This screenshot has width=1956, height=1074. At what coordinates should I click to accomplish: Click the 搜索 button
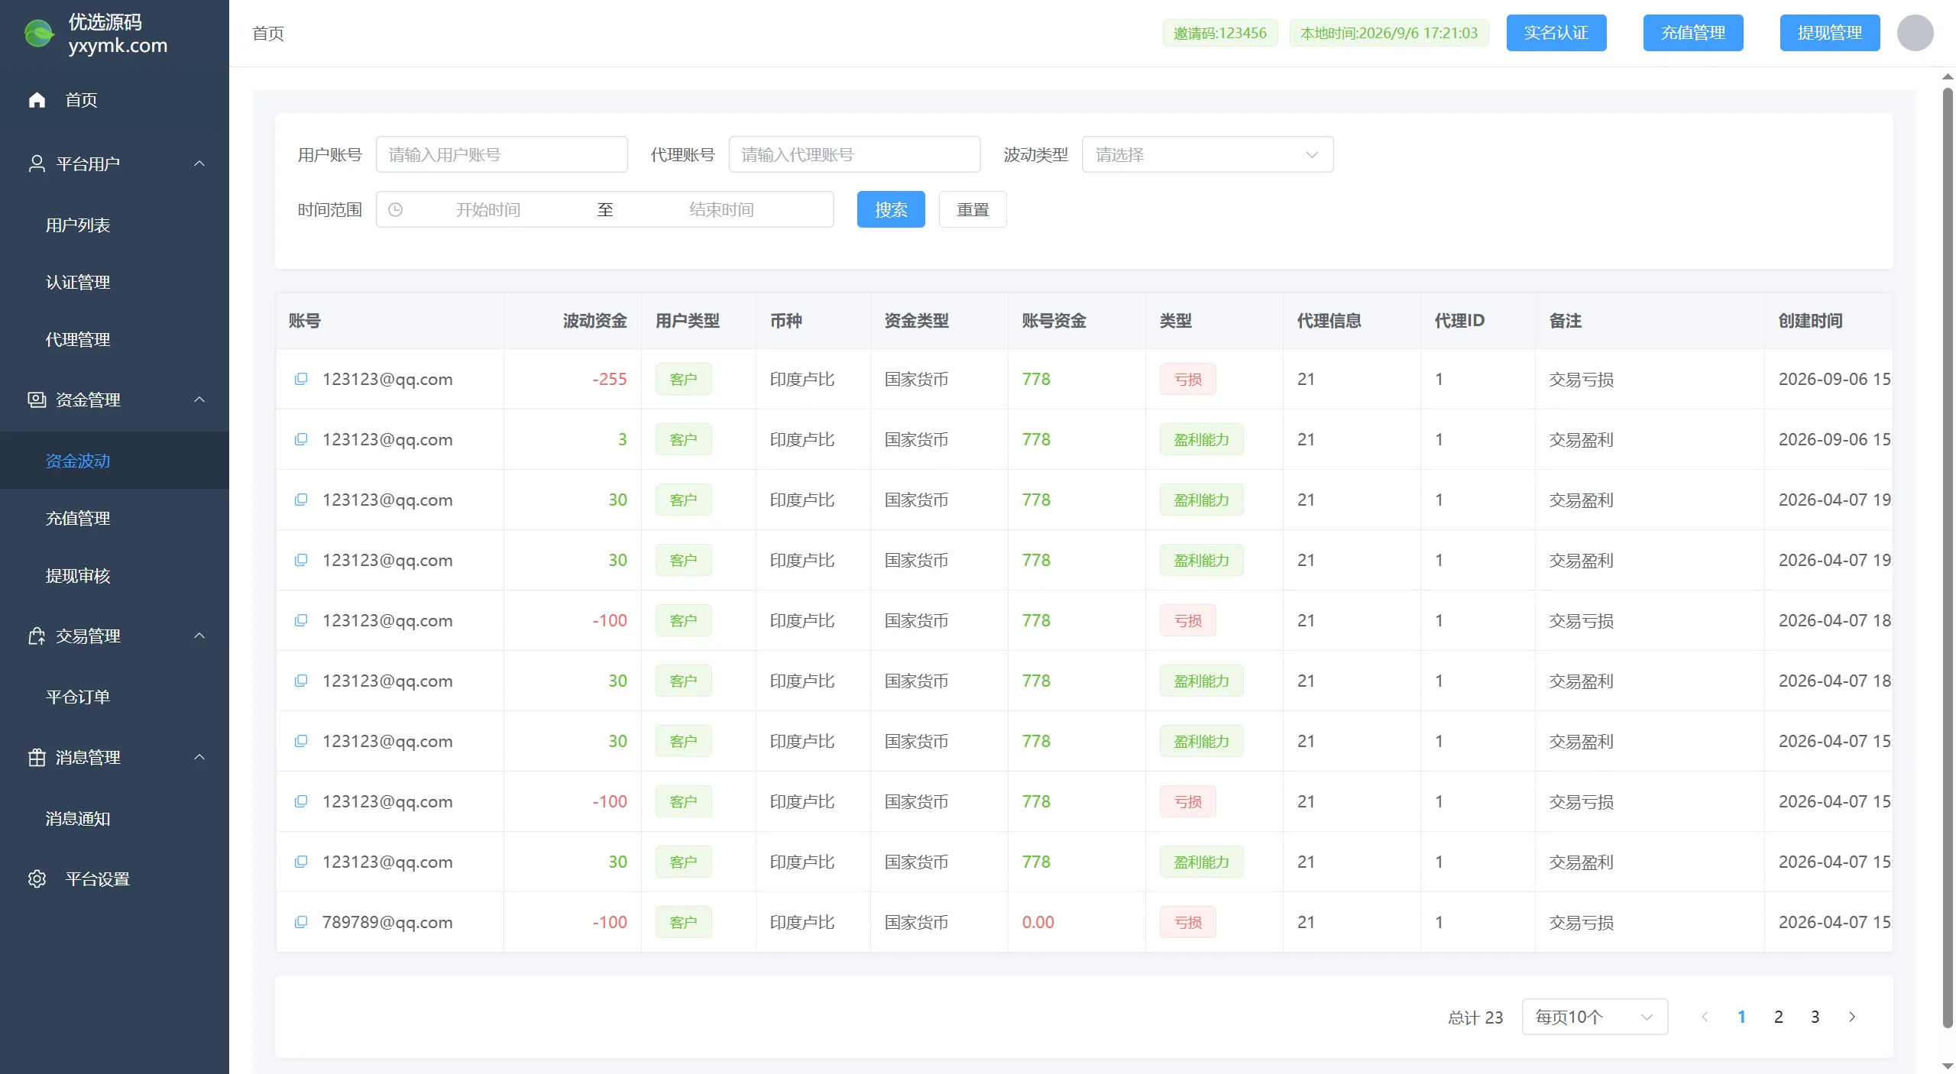[x=891, y=209]
